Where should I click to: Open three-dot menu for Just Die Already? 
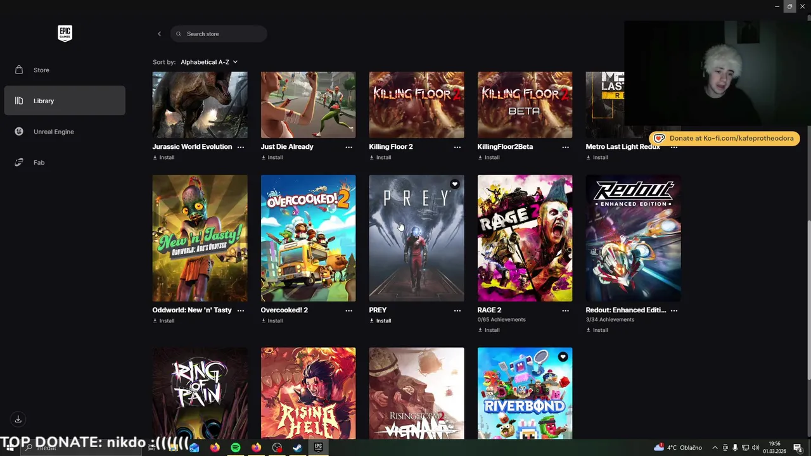coord(348,147)
